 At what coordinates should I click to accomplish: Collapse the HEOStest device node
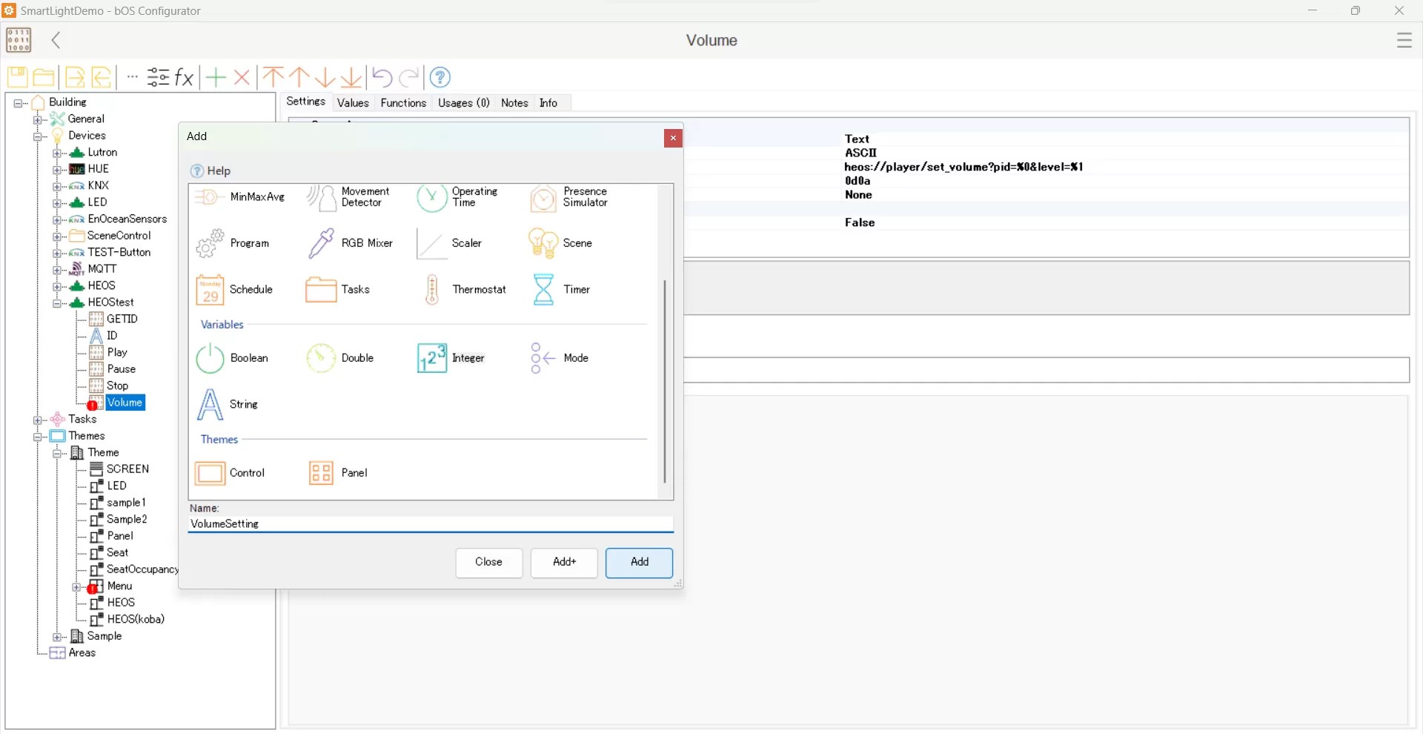pyautogui.click(x=57, y=303)
